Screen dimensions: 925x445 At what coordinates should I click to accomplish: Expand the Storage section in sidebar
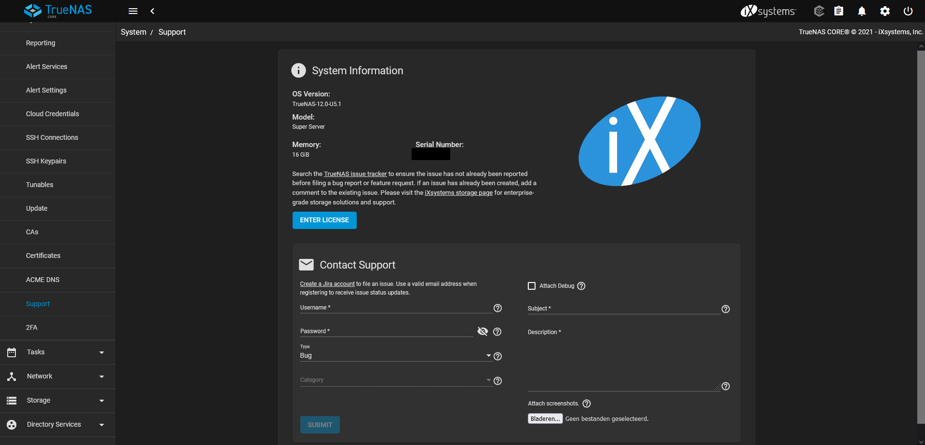[58, 401]
